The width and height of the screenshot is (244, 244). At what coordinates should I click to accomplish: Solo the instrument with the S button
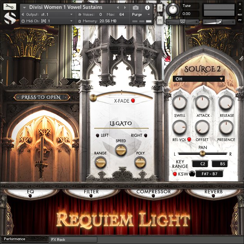(x=160, y=8)
